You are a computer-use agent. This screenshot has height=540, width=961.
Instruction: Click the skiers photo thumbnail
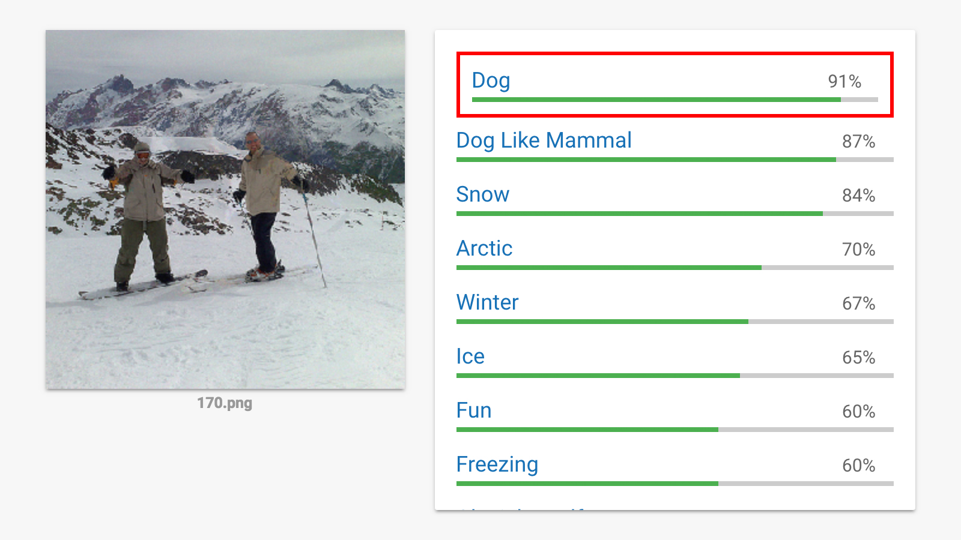[x=225, y=209]
